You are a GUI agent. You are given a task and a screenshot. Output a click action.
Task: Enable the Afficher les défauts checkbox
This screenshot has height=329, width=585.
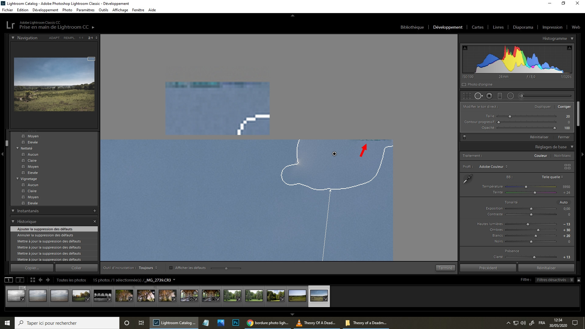(171, 268)
